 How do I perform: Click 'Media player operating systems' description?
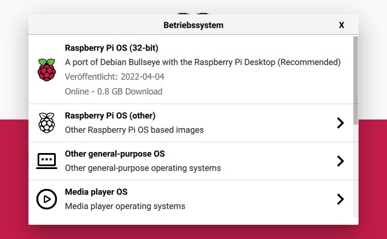[125, 206]
